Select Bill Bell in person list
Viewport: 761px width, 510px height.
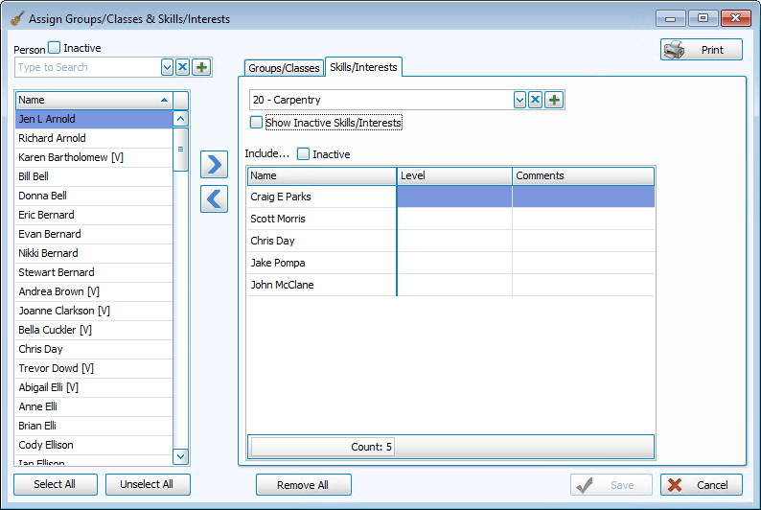(x=94, y=176)
